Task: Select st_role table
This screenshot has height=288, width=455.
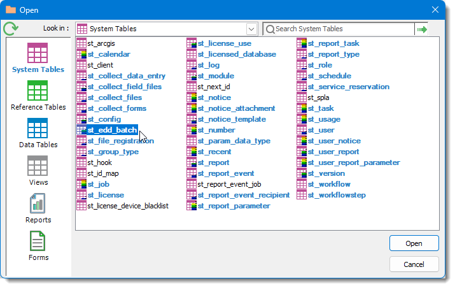Action: (x=320, y=65)
